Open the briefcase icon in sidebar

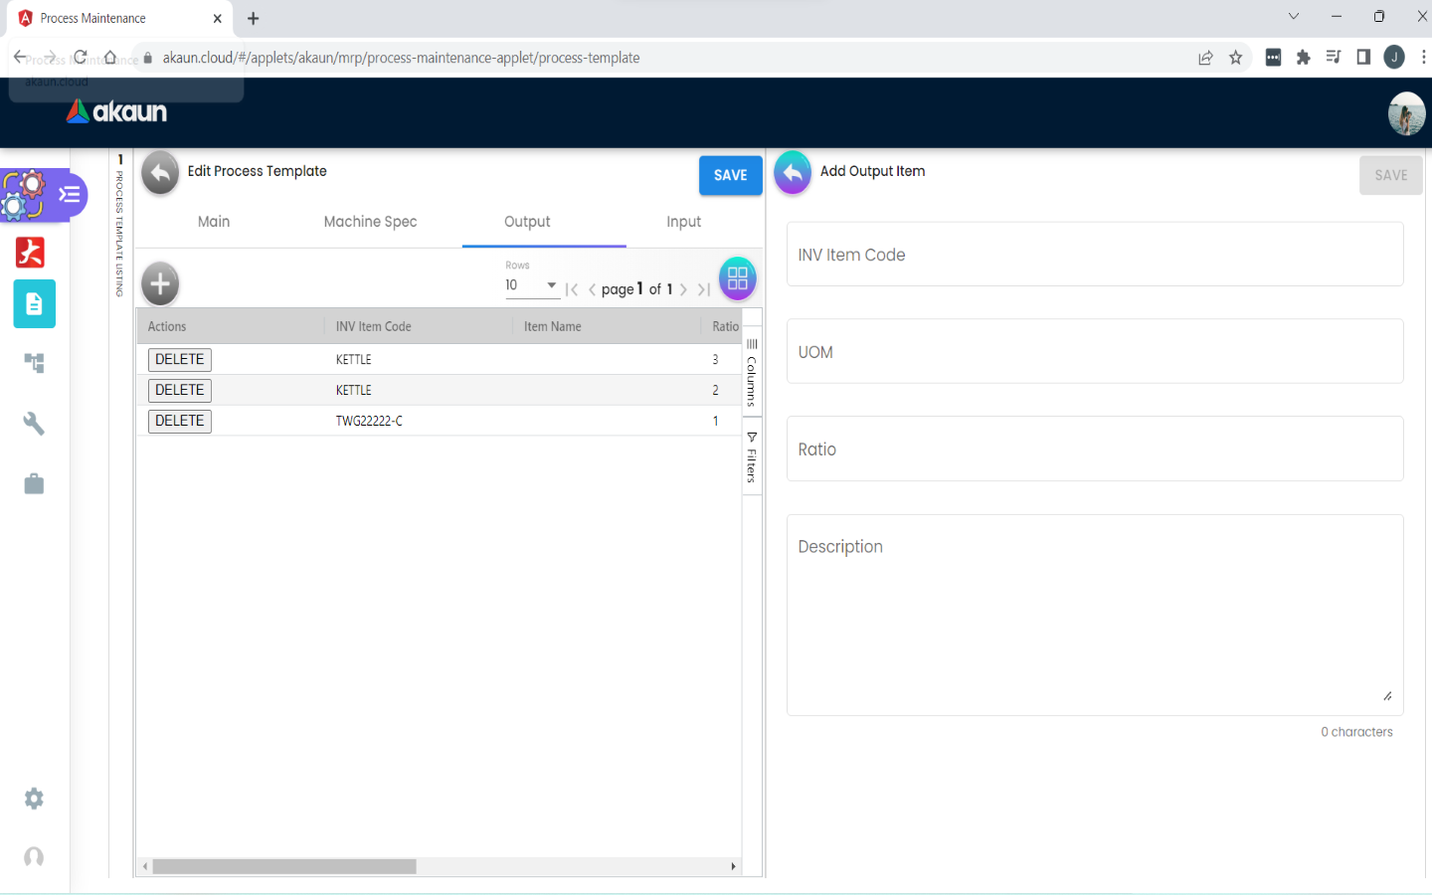(x=34, y=484)
